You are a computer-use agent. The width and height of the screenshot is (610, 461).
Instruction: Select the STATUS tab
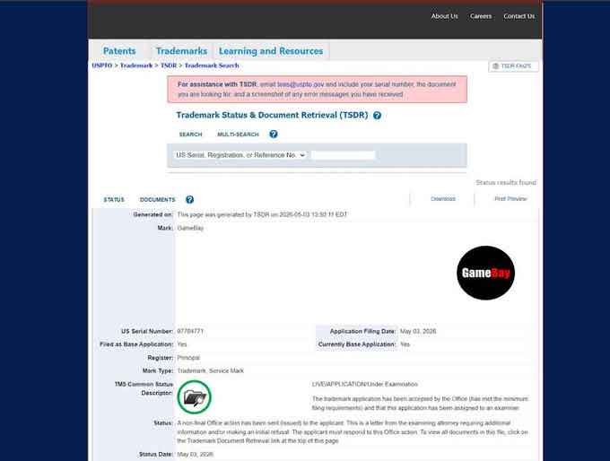(114, 200)
